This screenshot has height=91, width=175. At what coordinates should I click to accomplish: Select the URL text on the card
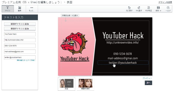tap(122, 43)
